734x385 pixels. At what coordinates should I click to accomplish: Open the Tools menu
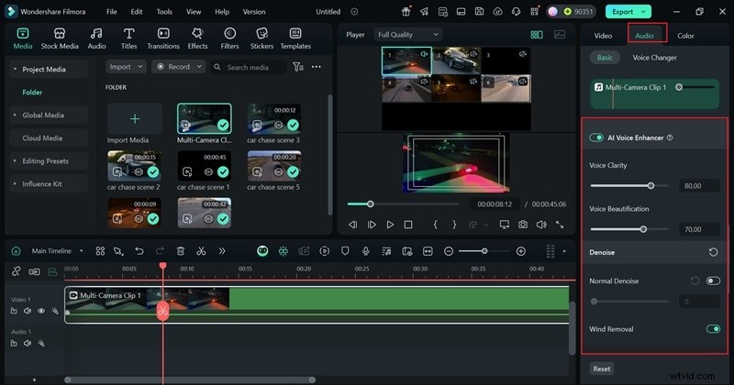pos(164,12)
